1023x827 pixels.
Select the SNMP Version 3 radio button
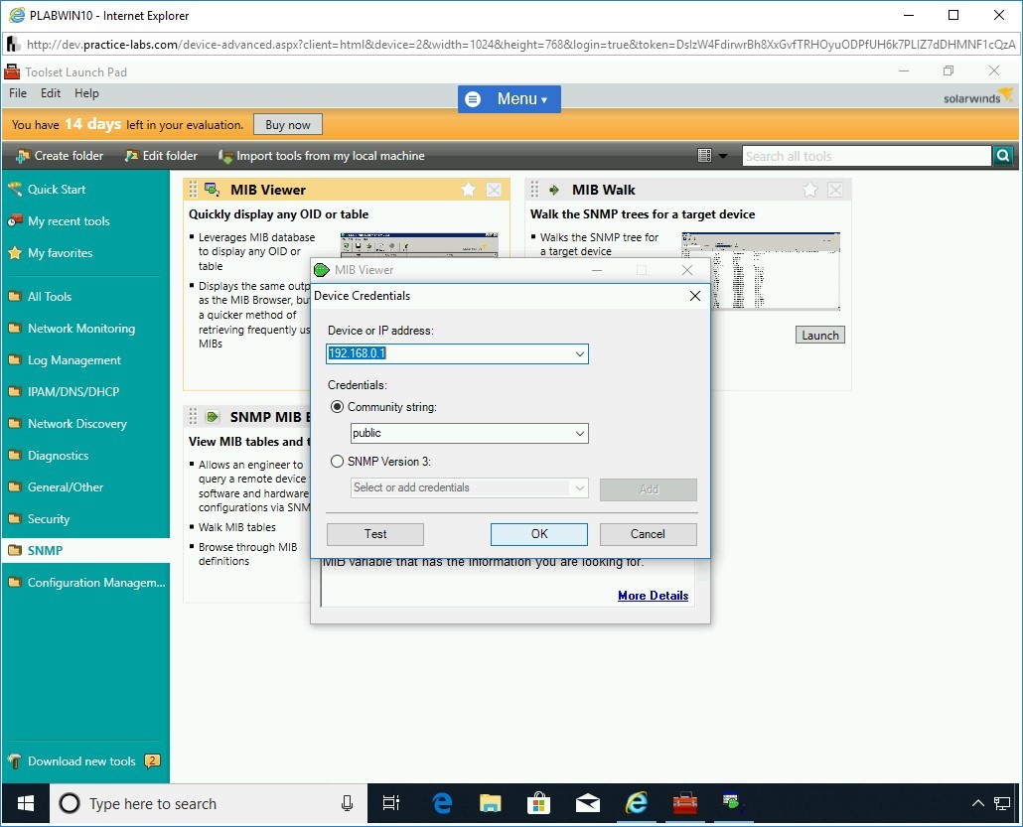coord(338,462)
